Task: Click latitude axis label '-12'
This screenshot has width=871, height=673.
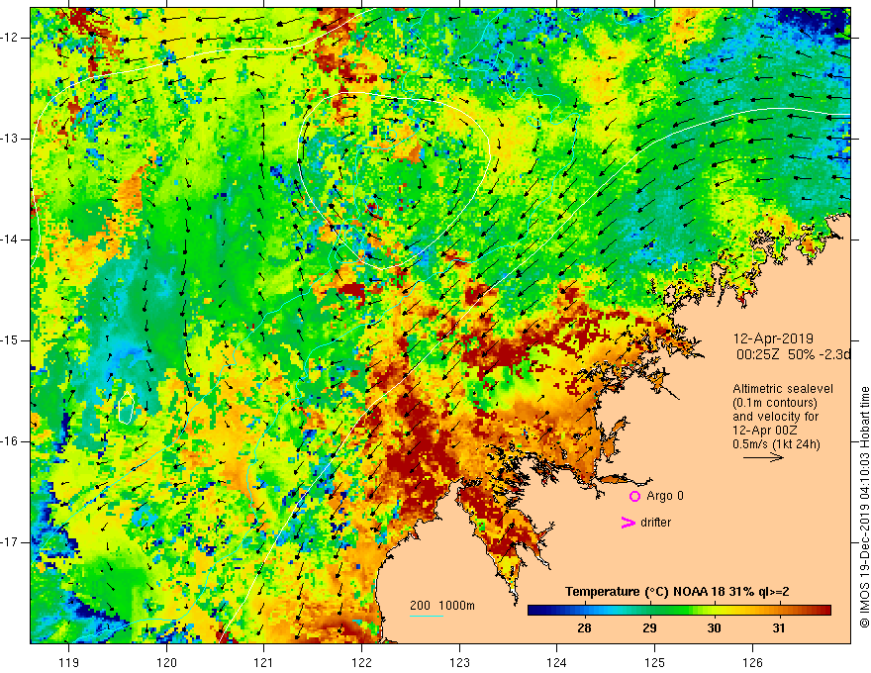Action: coord(11,38)
